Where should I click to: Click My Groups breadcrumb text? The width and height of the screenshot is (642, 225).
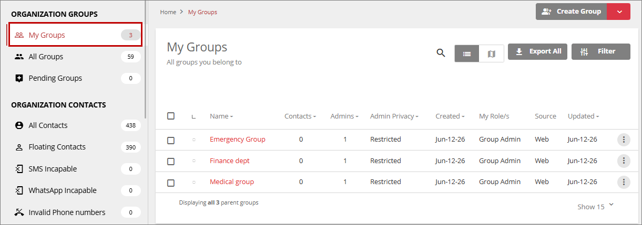pos(202,12)
